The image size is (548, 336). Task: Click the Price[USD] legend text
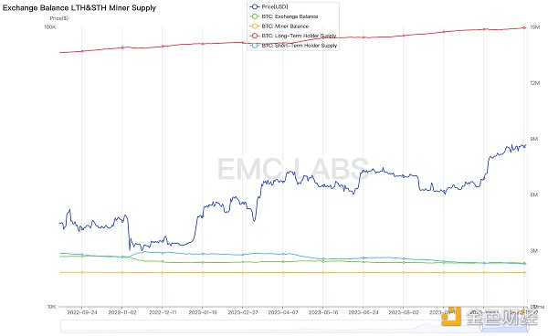[x=275, y=6]
